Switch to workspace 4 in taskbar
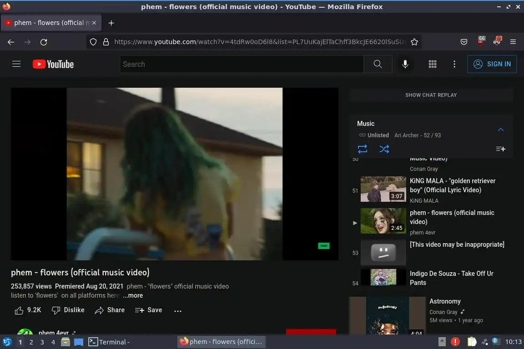 [53, 342]
